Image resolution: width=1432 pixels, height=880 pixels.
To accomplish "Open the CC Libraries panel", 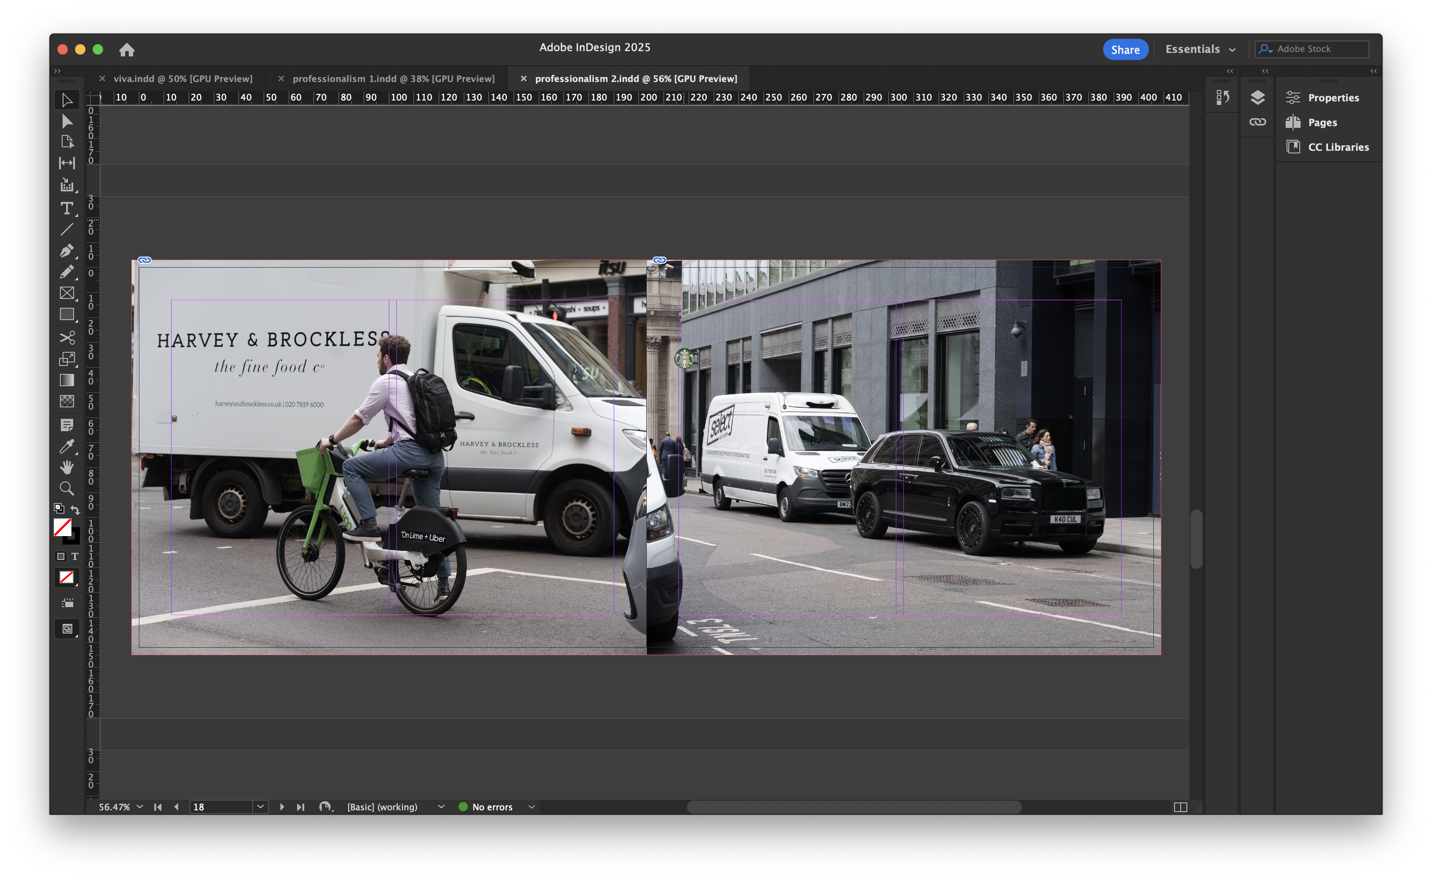I will [x=1327, y=147].
